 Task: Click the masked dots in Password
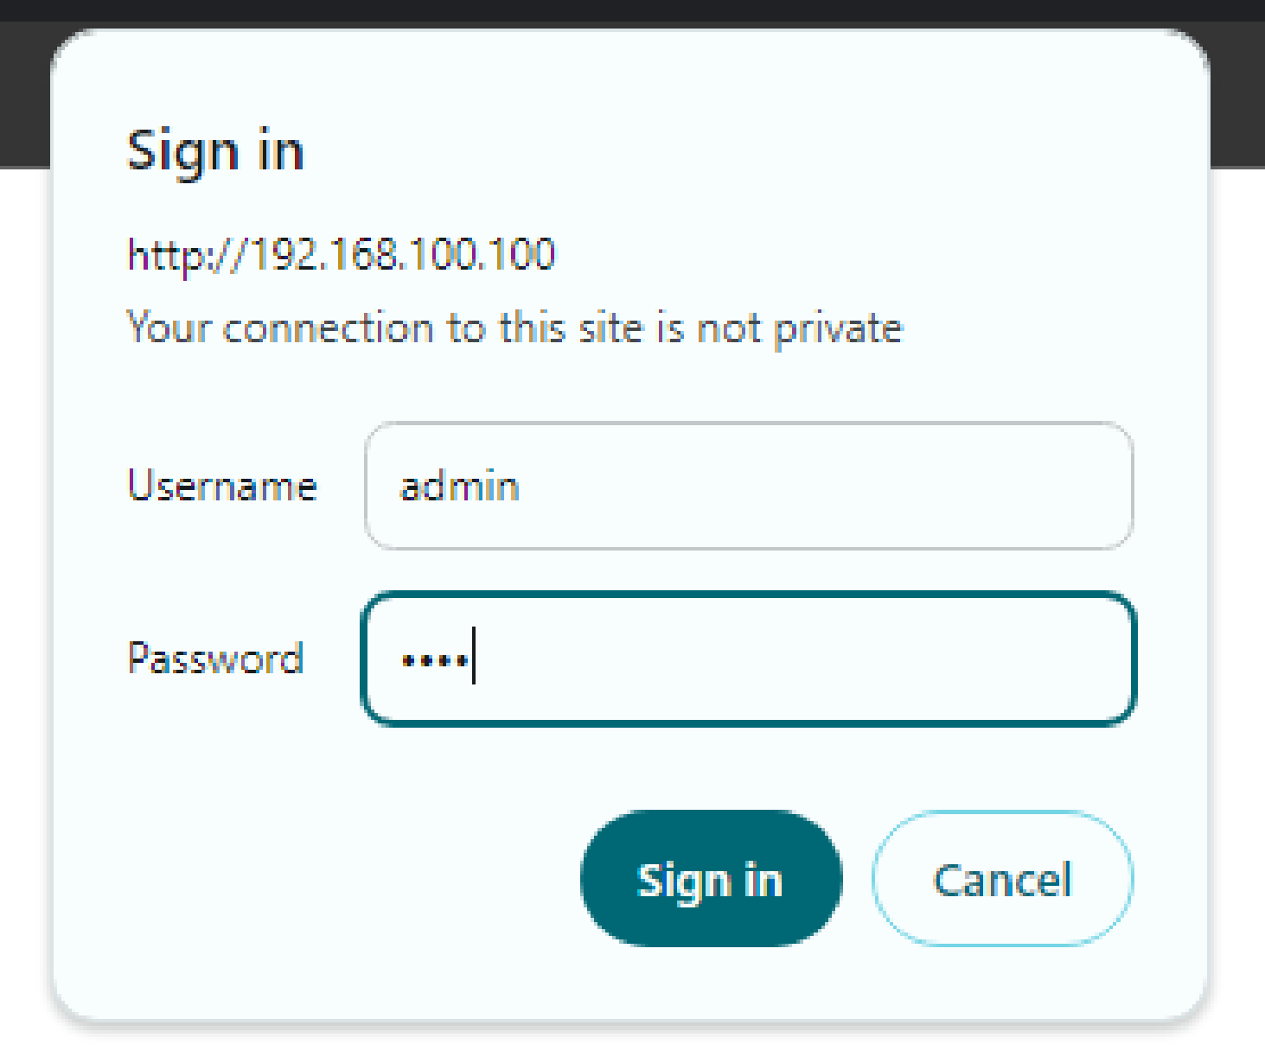435,661
